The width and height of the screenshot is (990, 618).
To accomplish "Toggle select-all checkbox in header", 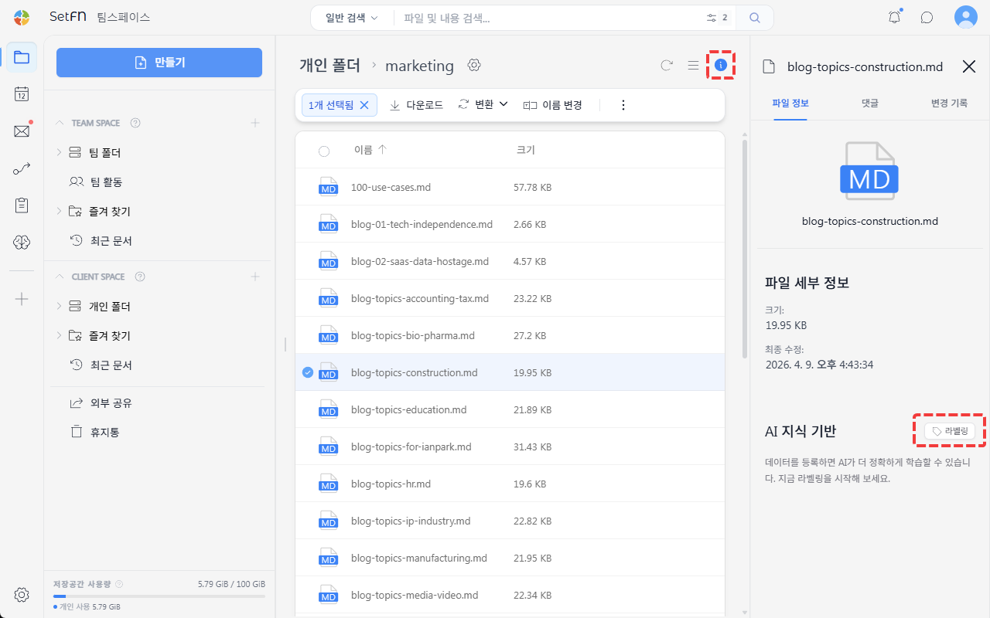I will (324, 151).
